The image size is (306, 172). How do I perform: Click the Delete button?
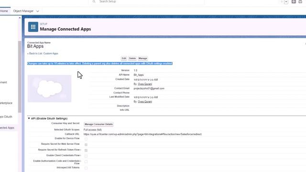pos(132,58)
